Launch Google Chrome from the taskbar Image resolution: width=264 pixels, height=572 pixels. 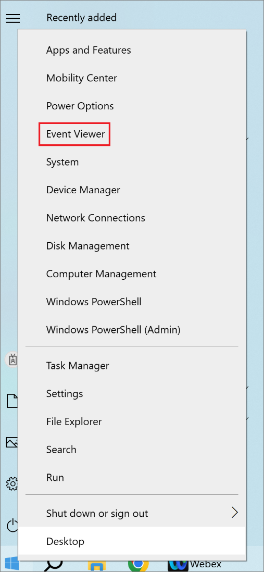[138, 565]
